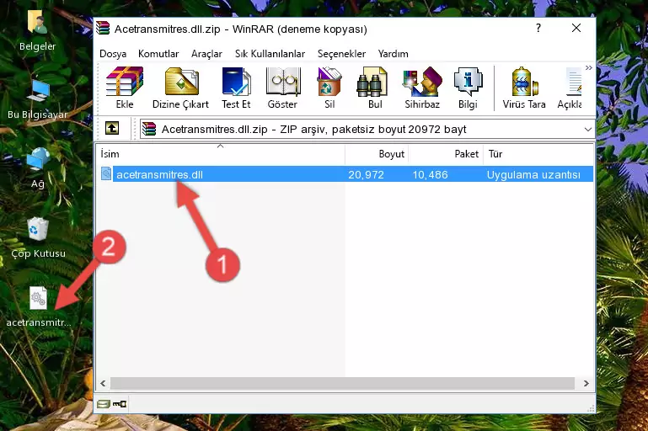648x431 pixels.
Task: Launch the Sihirbaz wizard icon
Action: coord(422,82)
